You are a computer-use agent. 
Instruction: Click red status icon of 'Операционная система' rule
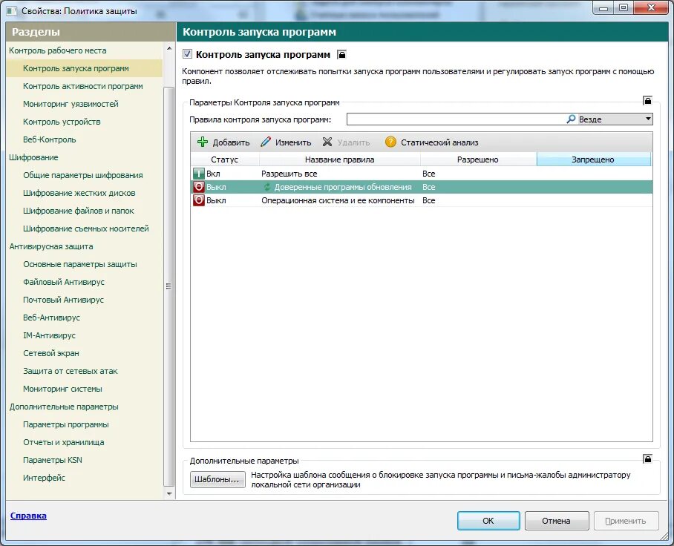[199, 200]
